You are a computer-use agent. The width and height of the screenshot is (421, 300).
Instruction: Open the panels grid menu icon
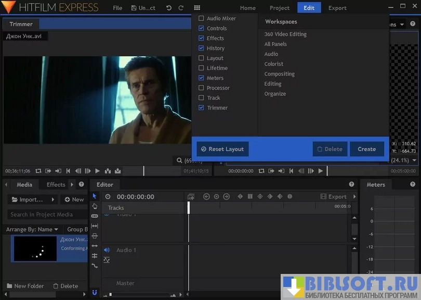pos(196,8)
